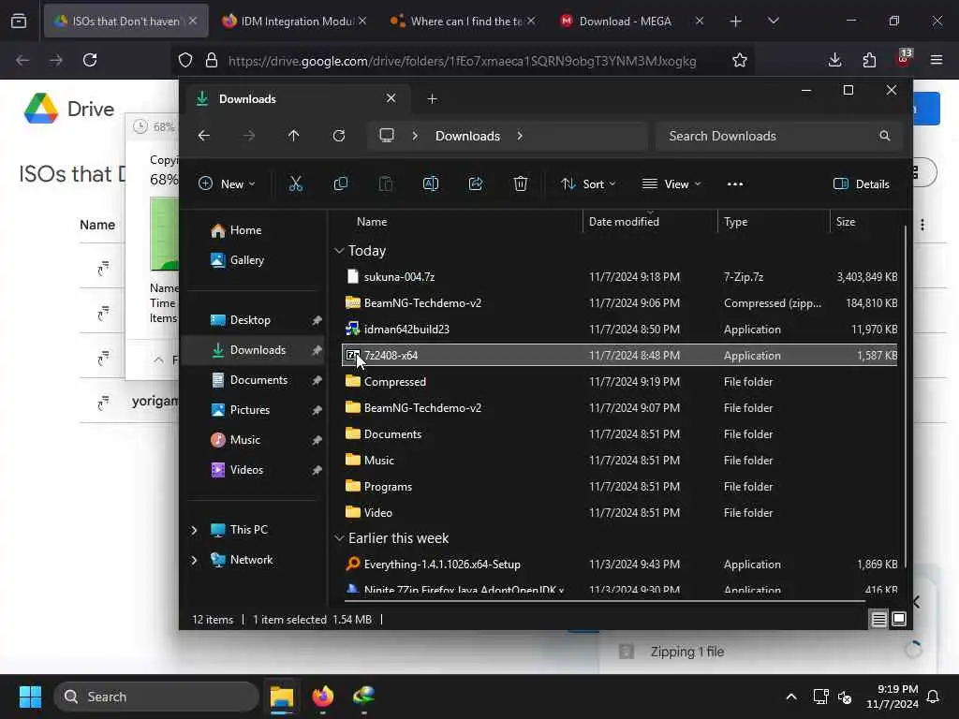
Task: Click the Cut scissors icon in Explorer toolbar
Action: (x=295, y=184)
